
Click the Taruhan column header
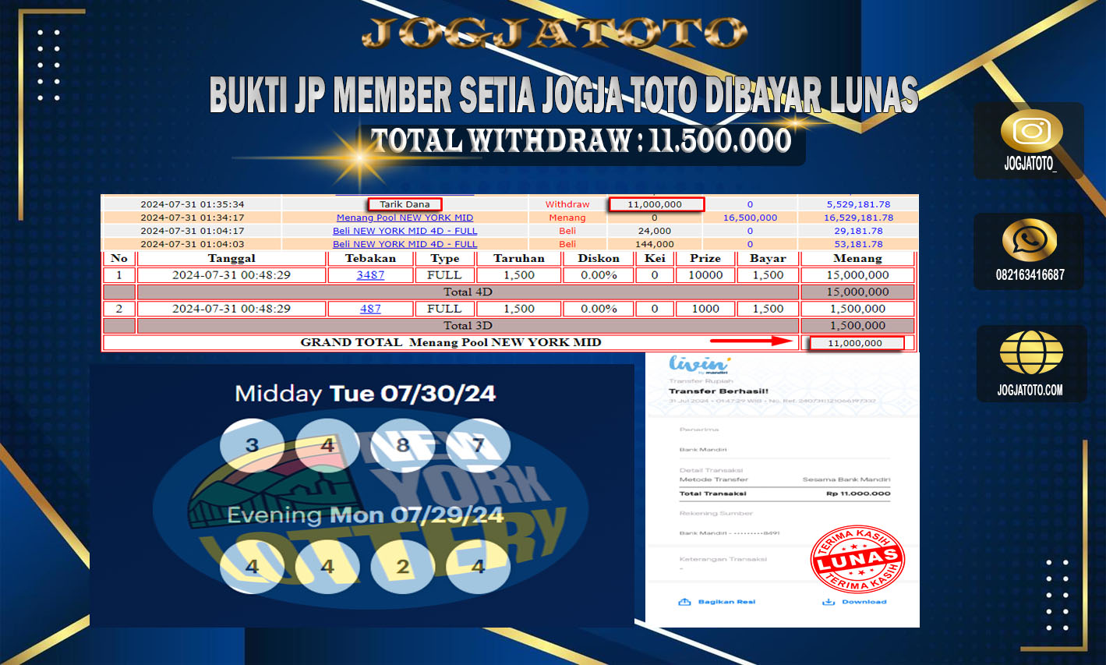pos(519,258)
